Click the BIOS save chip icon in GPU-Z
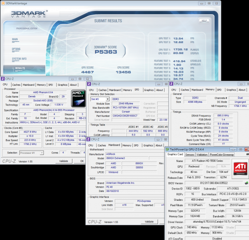 tap(246, 183)
